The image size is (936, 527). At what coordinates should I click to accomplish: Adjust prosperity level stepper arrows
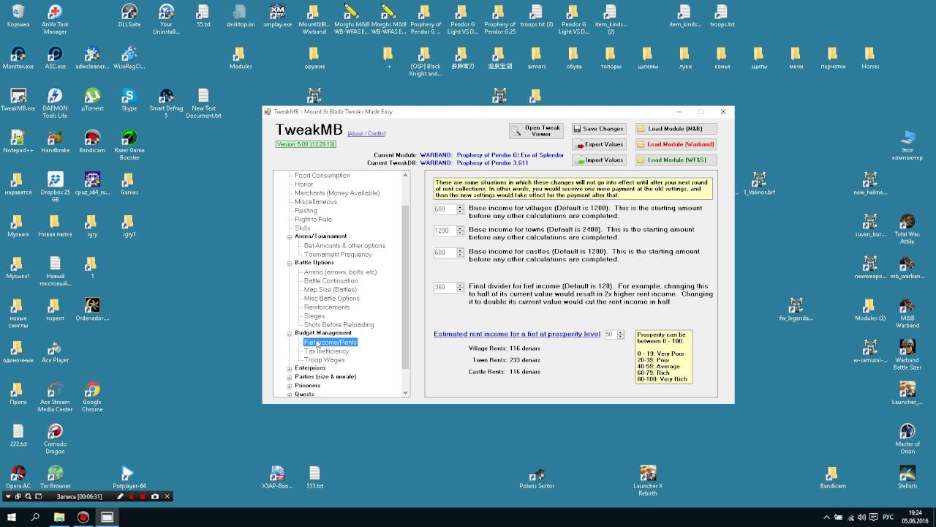[621, 334]
